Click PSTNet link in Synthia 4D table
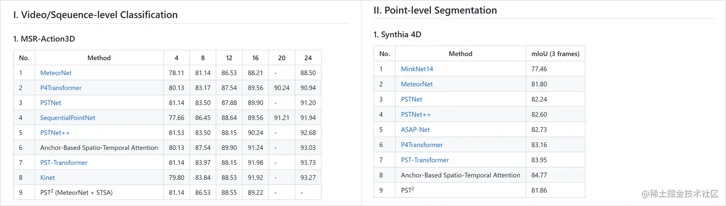Screen dimensions: 726x206 (411, 99)
